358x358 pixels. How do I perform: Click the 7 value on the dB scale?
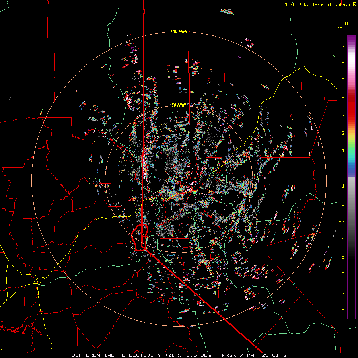(343, 45)
